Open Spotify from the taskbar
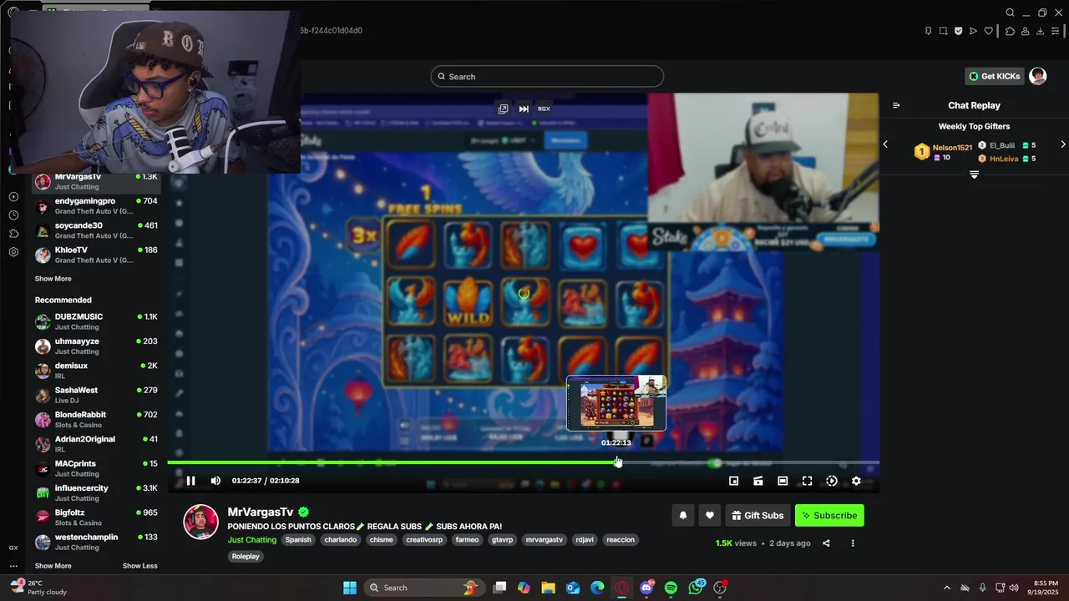The width and height of the screenshot is (1069, 601). coord(671,588)
